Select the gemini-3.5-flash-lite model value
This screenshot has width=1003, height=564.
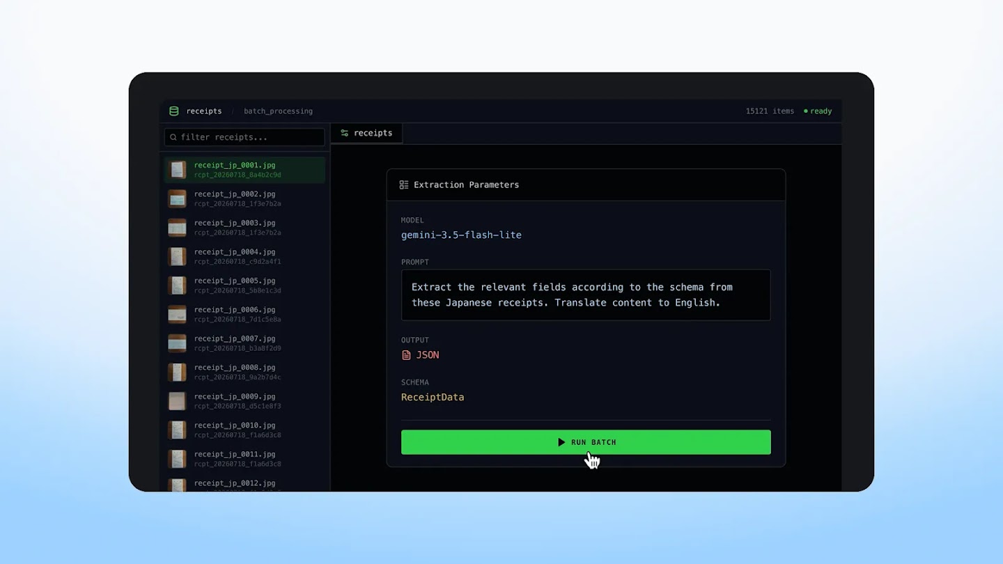point(461,235)
